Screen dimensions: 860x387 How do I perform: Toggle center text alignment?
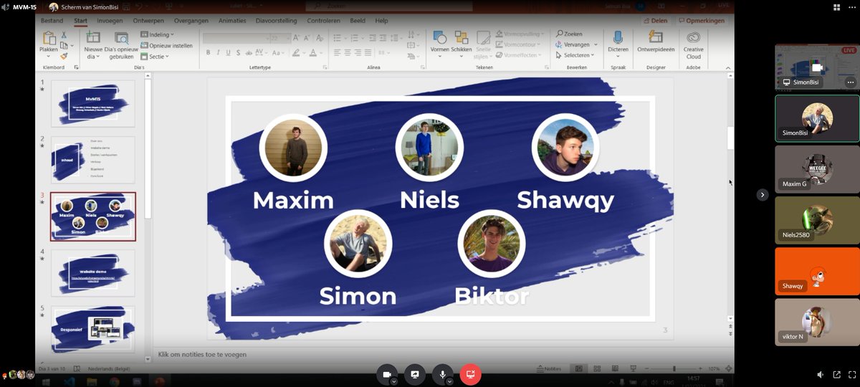pyautogui.click(x=348, y=52)
